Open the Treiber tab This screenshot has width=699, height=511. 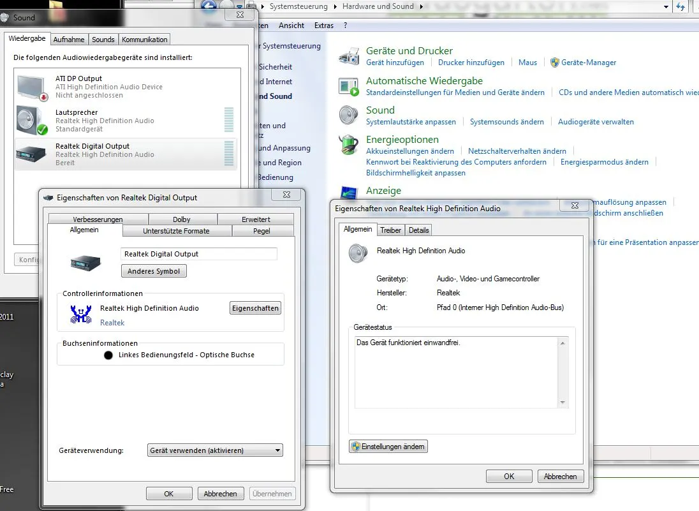pos(391,230)
